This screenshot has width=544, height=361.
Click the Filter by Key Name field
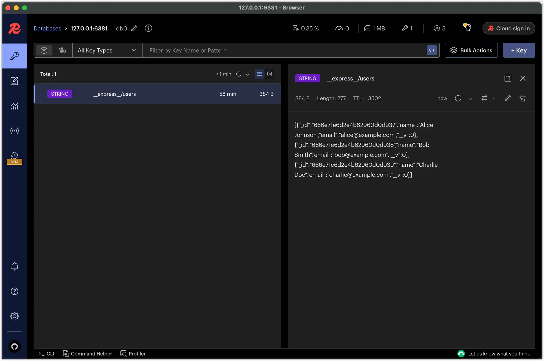tap(285, 50)
